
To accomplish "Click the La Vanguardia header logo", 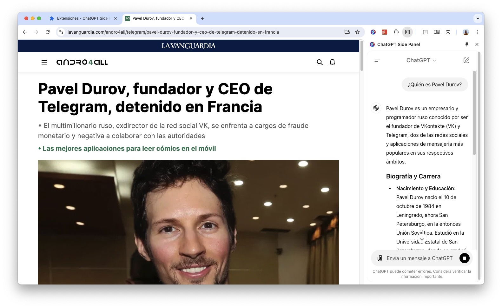I will coord(188,46).
